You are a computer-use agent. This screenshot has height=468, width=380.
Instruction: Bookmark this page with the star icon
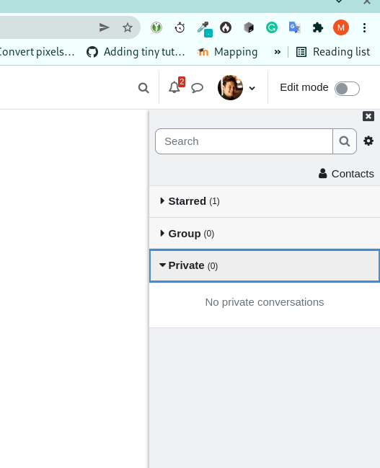(x=128, y=27)
